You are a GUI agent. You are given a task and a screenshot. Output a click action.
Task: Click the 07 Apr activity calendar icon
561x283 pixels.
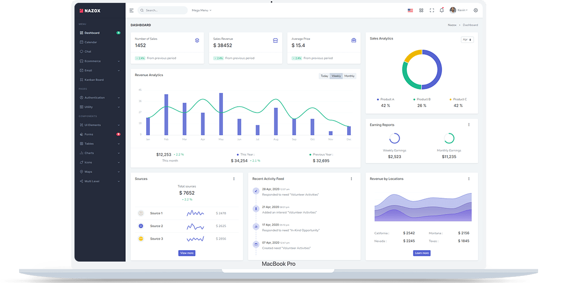coord(256,244)
